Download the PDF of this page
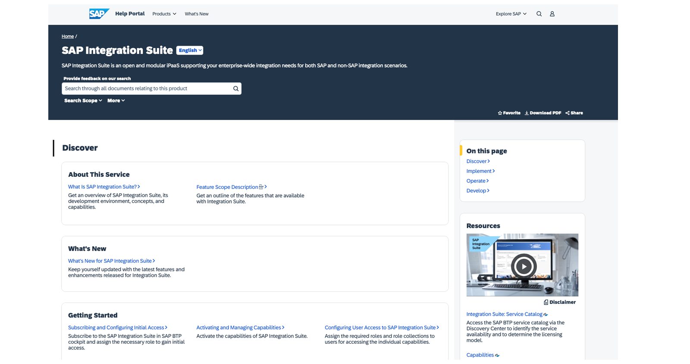690x364 pixels. click(543, 113)
